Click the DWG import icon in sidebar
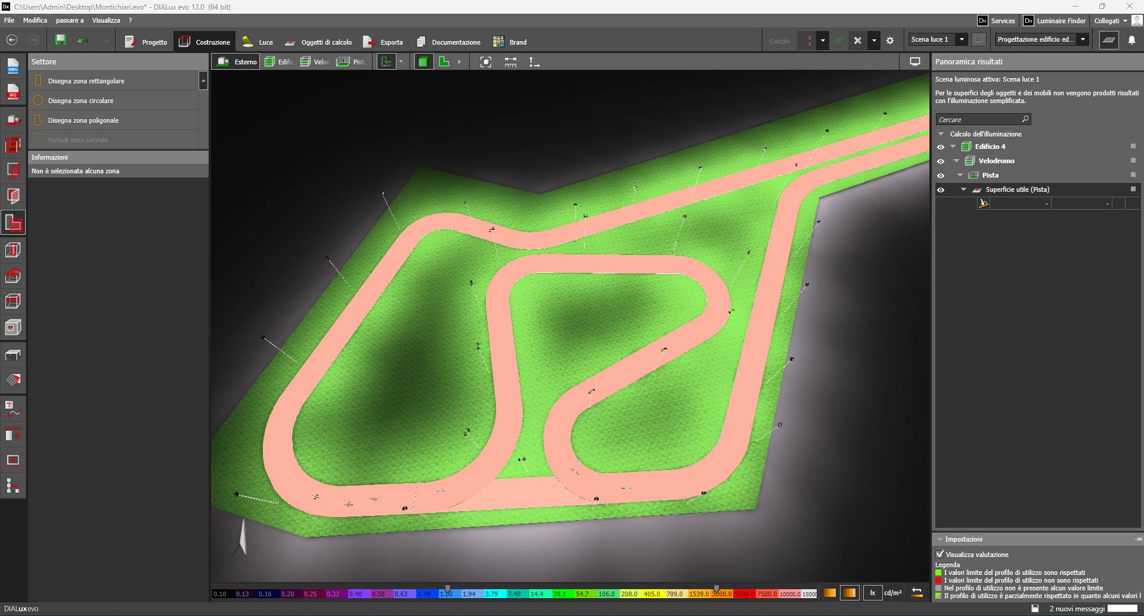 13,66
